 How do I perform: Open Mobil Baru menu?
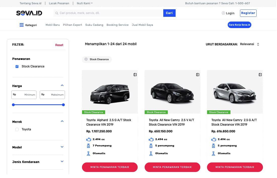(x=53, y=25)
